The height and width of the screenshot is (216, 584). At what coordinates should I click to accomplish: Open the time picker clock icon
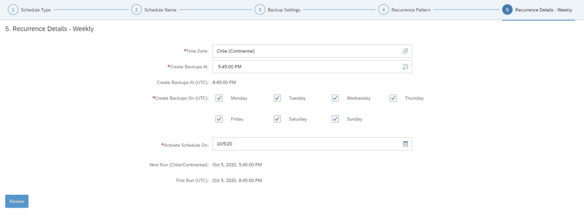pos(405,67)
